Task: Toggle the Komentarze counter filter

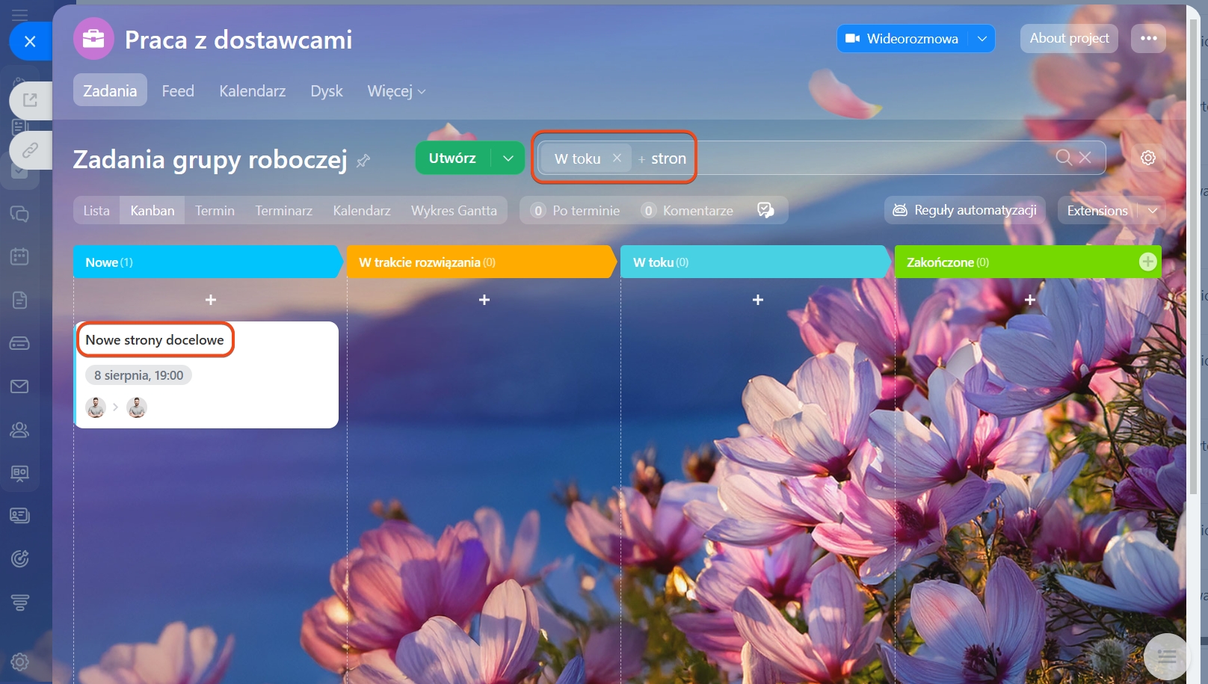Action: [x=688, y=211]
